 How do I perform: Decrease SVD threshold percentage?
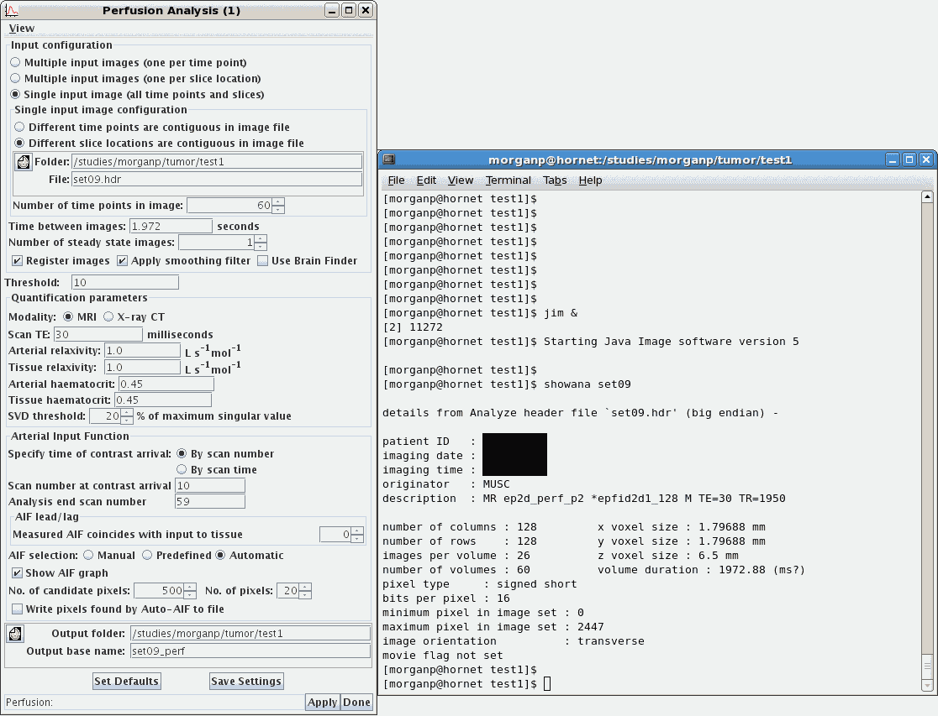127,420
